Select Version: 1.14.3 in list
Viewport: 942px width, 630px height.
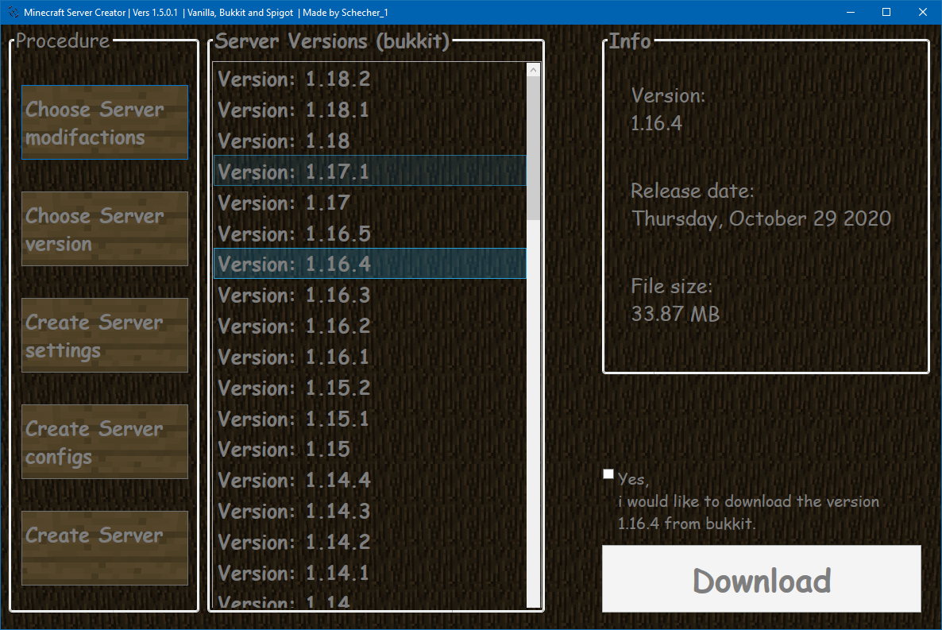[x=370, y=511]
